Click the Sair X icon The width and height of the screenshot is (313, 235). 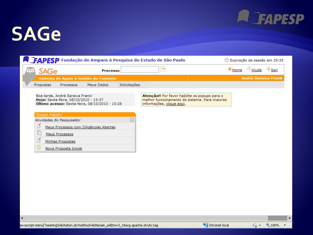pos(269,69)
